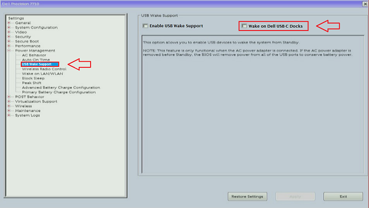Close the Dell Precision 7710 window
The height and width of the screenshot is (208, 369).
(365, 4)
